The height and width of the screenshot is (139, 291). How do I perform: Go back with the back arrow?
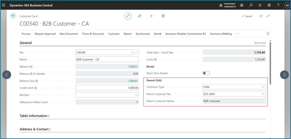[13, 16]
